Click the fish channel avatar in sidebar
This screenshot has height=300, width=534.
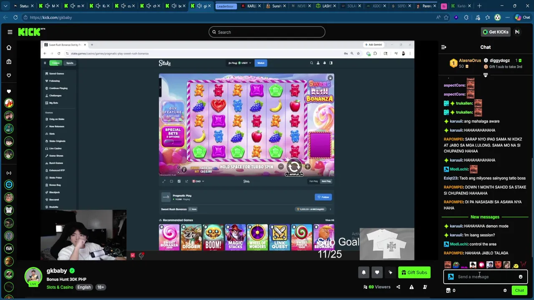coord(9,249)
